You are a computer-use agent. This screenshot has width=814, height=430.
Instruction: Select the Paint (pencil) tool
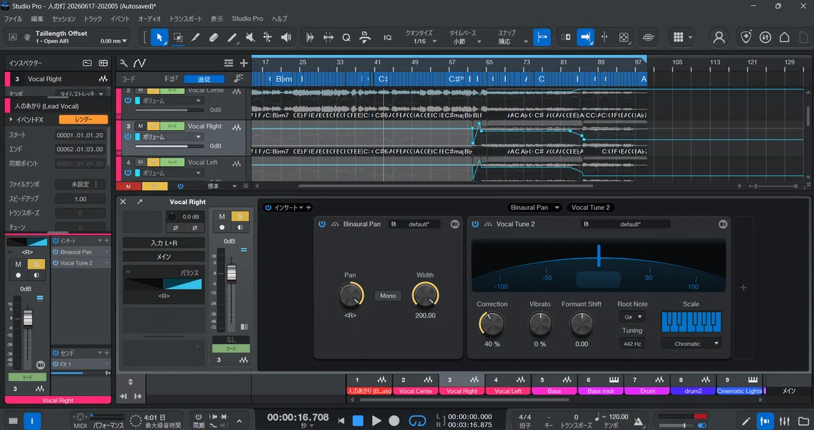click(x=232, y=37)
